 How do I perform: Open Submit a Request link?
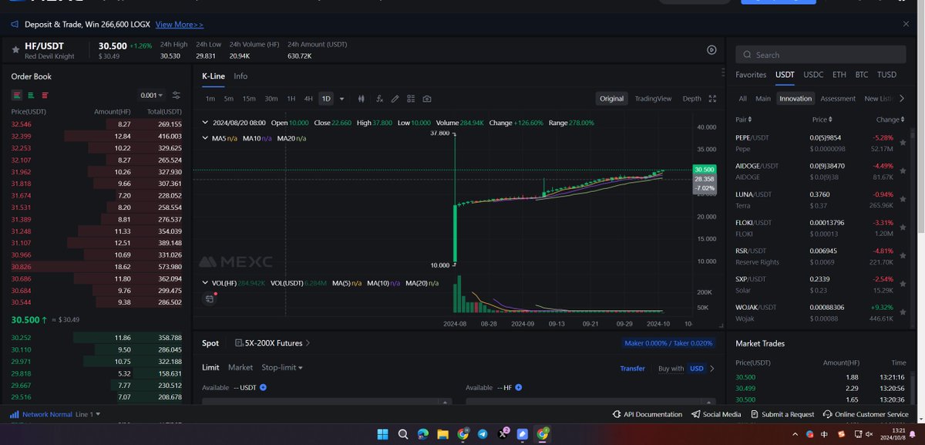click(x=782, y=414)
